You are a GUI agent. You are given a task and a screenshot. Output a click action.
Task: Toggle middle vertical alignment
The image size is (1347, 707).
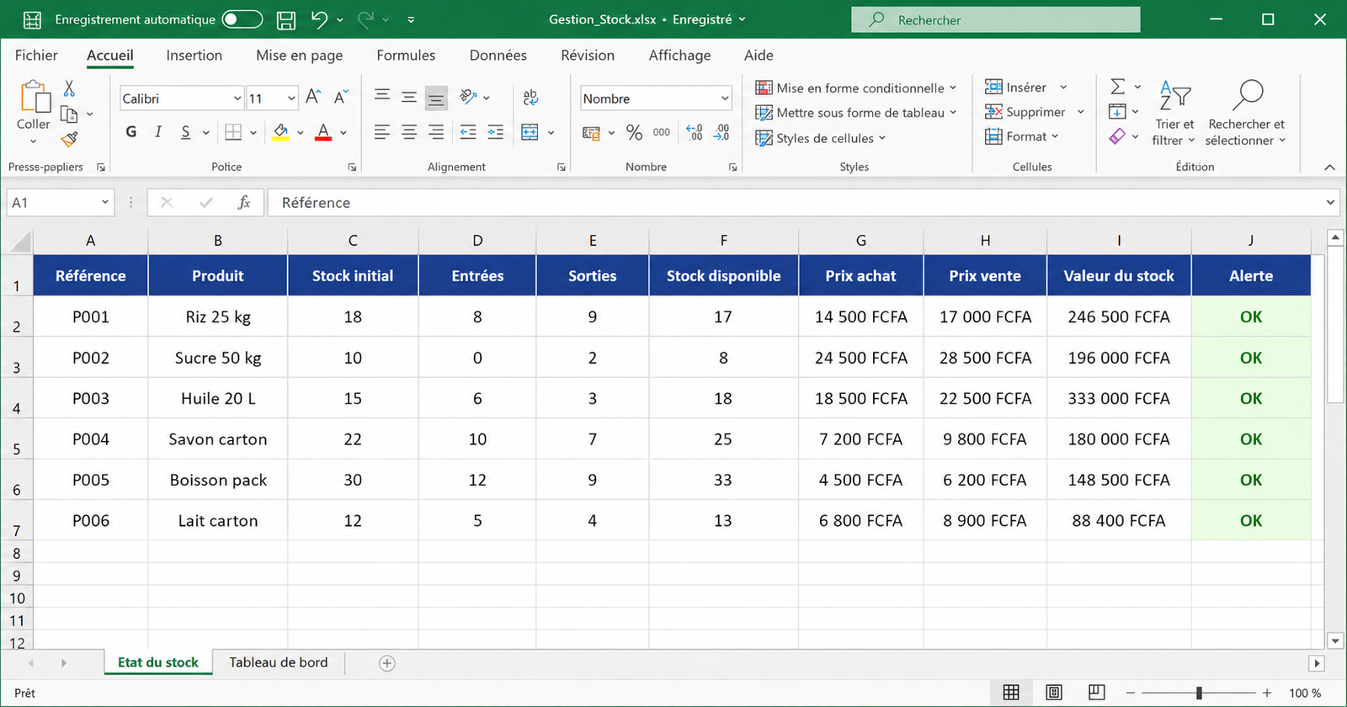pyautogui.click(x=409, y=98)
